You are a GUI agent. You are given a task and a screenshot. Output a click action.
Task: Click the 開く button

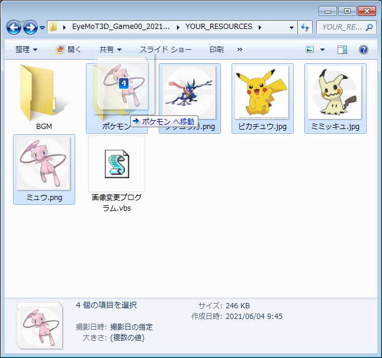pos(69,50)
